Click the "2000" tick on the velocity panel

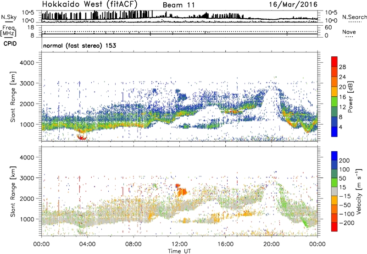[27, 199]
